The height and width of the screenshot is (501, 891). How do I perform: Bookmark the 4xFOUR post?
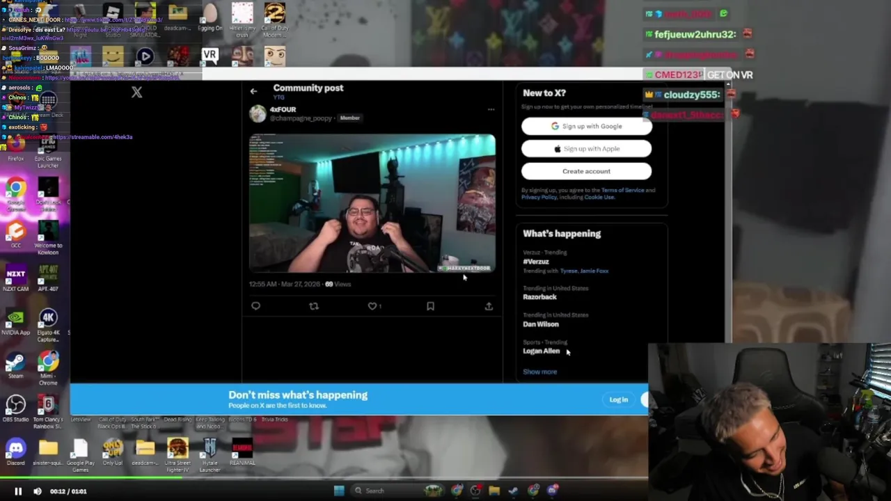[x=430, y=306]
